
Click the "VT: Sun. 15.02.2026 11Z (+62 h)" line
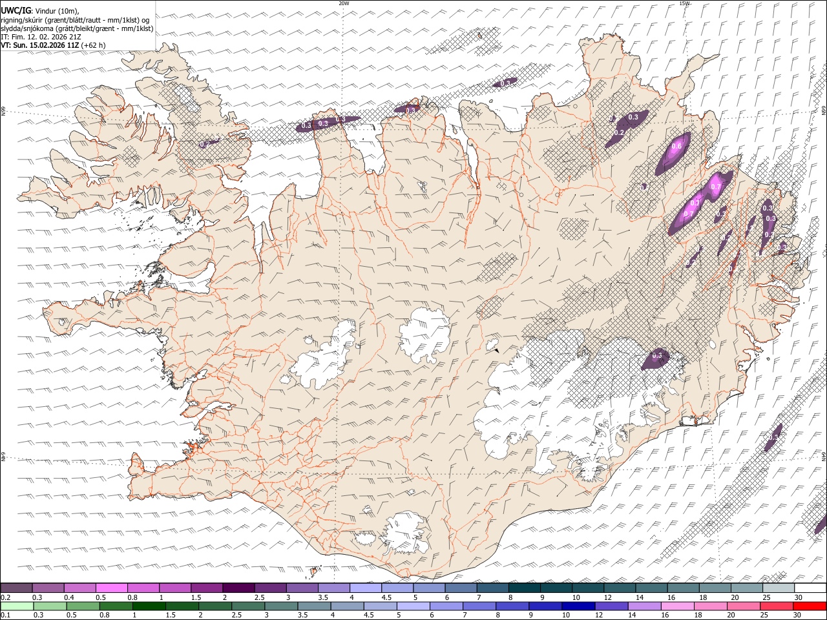(53, 45)
